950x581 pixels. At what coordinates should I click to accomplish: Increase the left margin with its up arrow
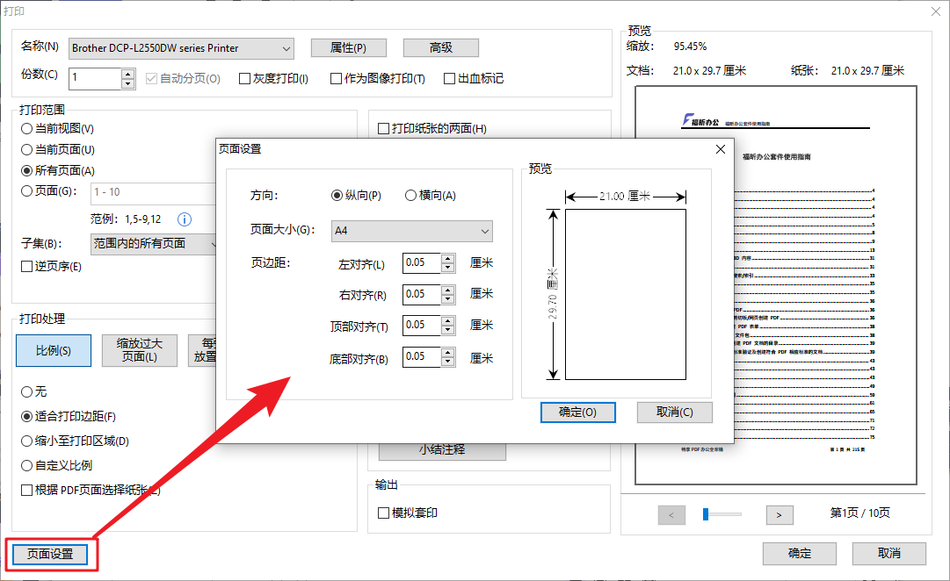coord(446,259)
